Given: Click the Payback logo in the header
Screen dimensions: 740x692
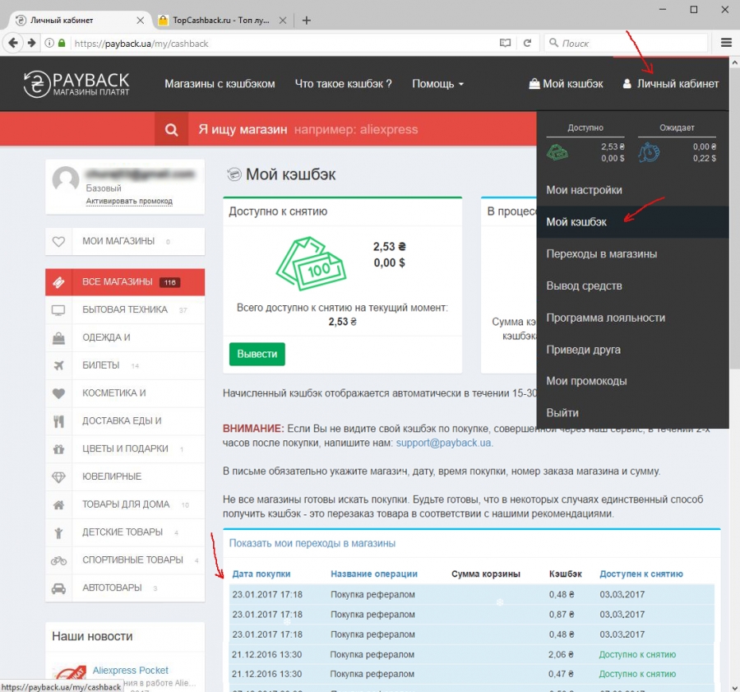Looking at the screenshot, I should point(76,84).
